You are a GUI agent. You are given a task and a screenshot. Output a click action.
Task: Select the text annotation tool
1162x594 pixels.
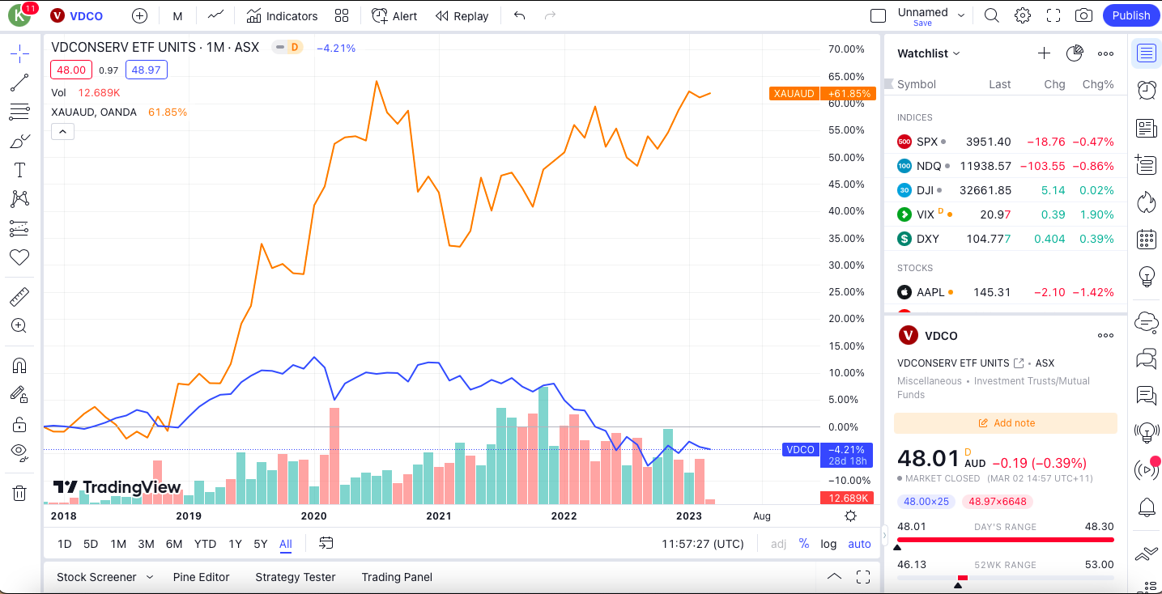19,170
